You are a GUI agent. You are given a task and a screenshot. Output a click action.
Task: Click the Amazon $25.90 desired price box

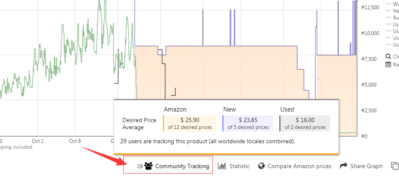click(x=190, y=123)
